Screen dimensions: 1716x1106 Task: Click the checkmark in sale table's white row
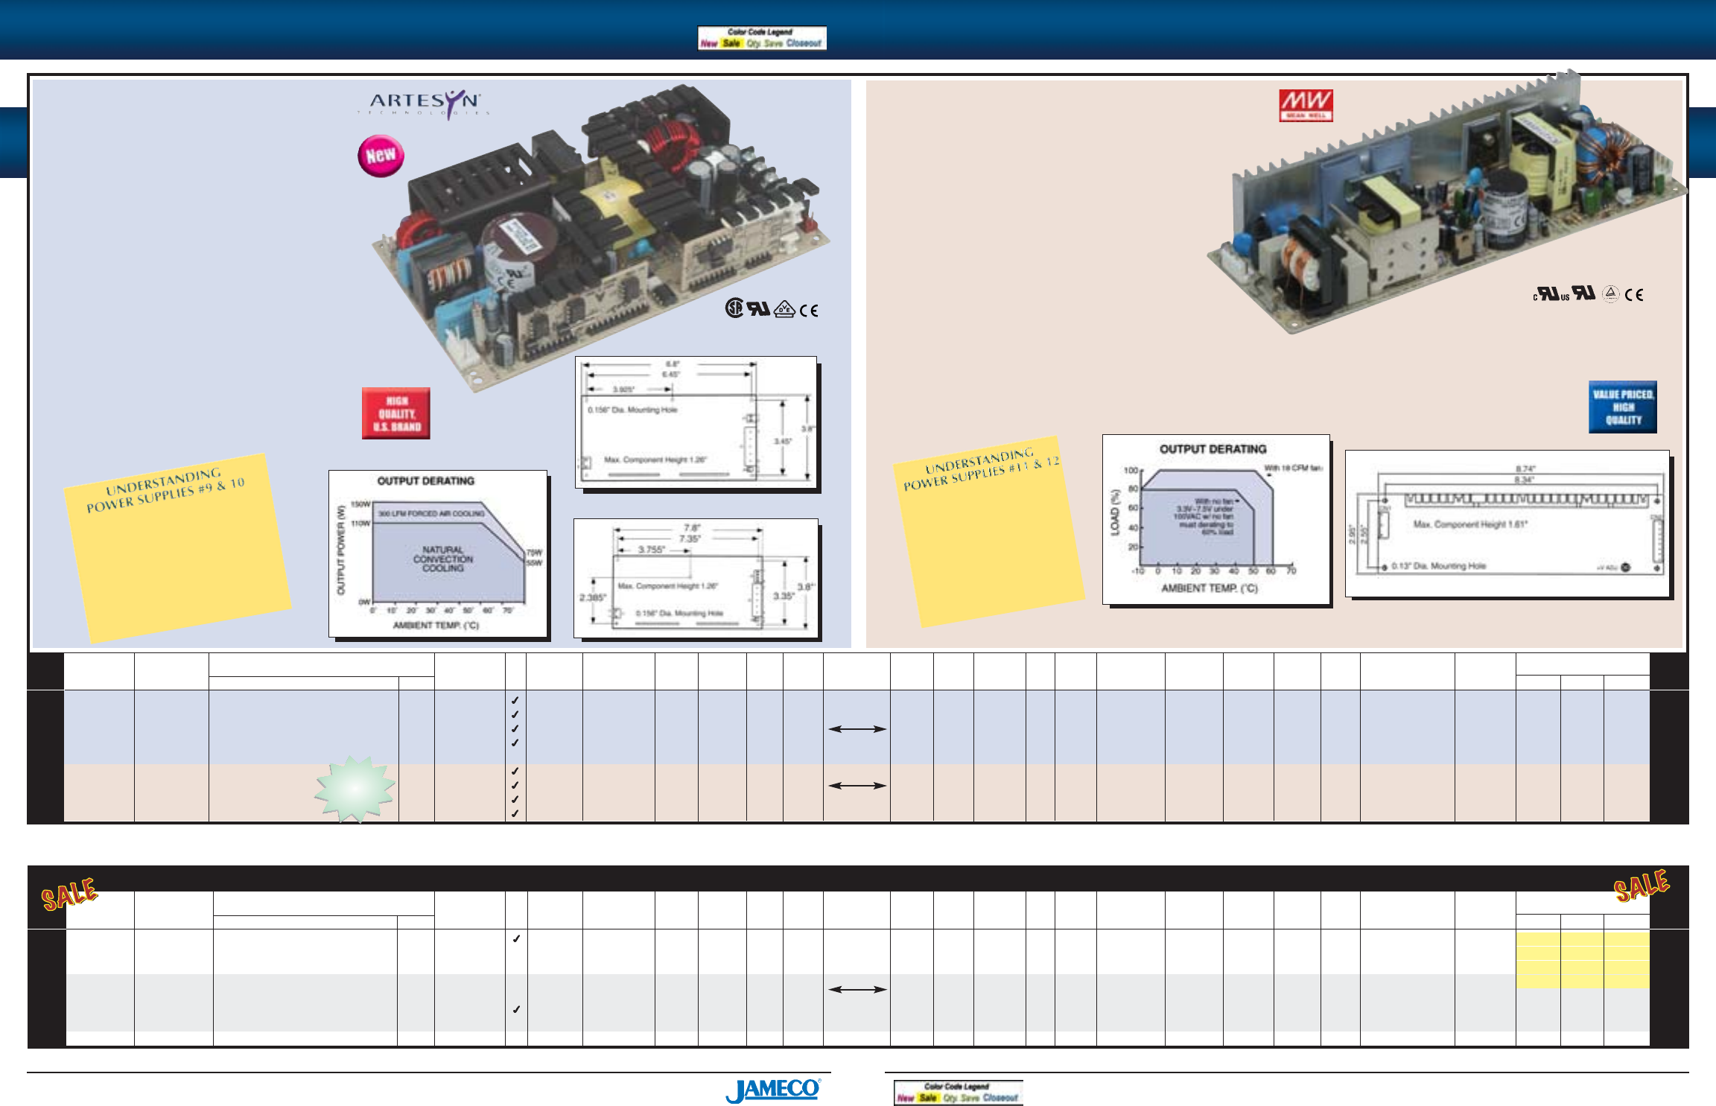pyautogui.click(x=516, y=939)
